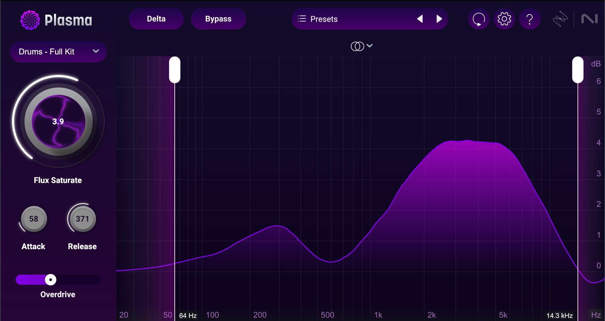Viewport: 605px width, 321px height.
Task: Click the Attack label
Action: coord(33,246)
